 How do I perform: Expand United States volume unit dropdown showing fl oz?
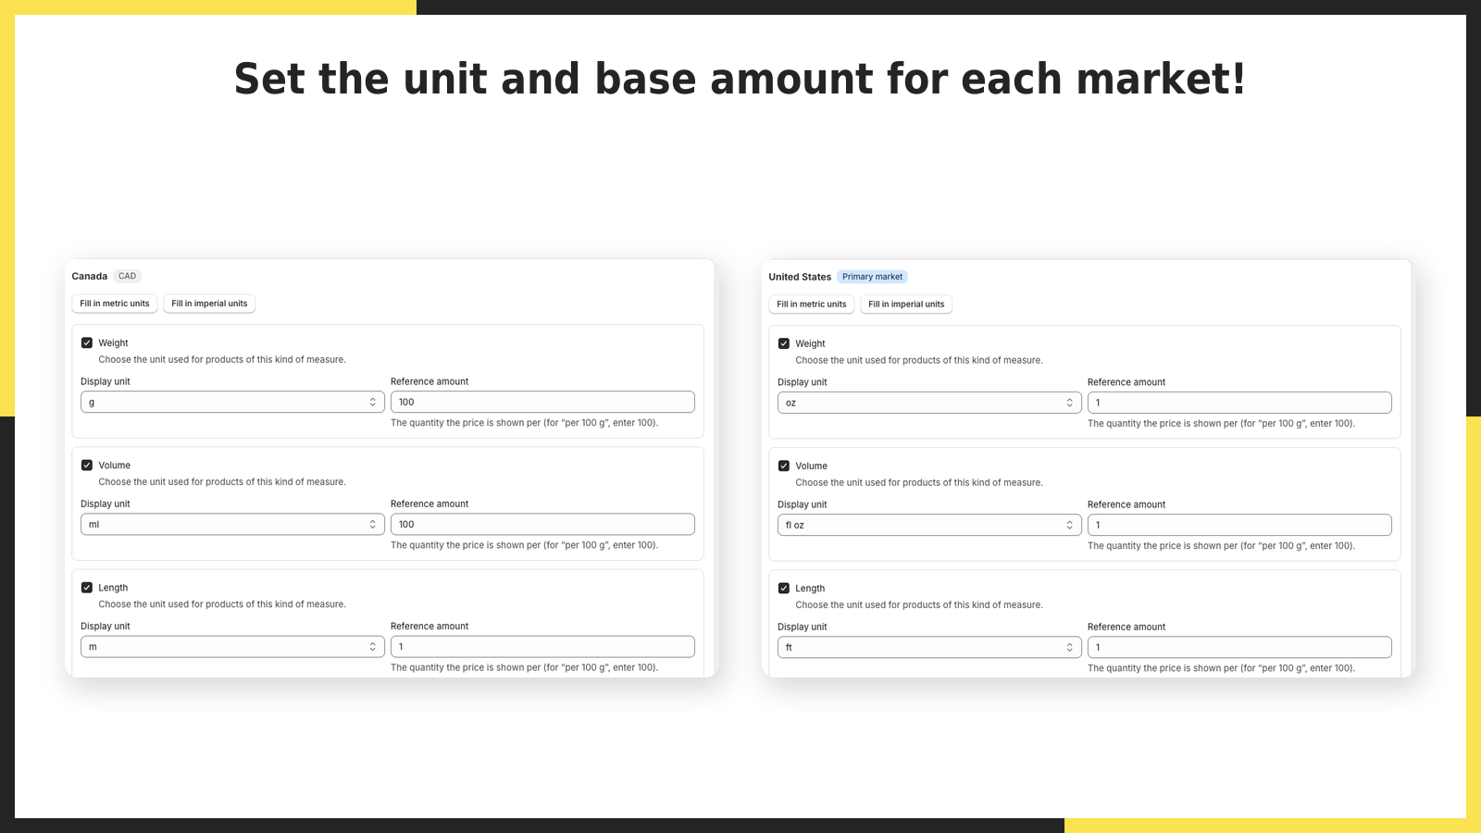pos(929,525)
